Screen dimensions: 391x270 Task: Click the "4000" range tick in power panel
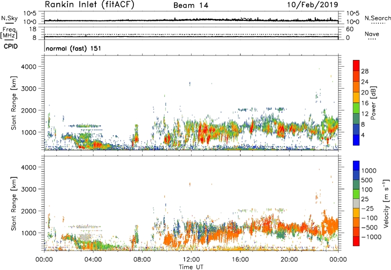(28, 67)
